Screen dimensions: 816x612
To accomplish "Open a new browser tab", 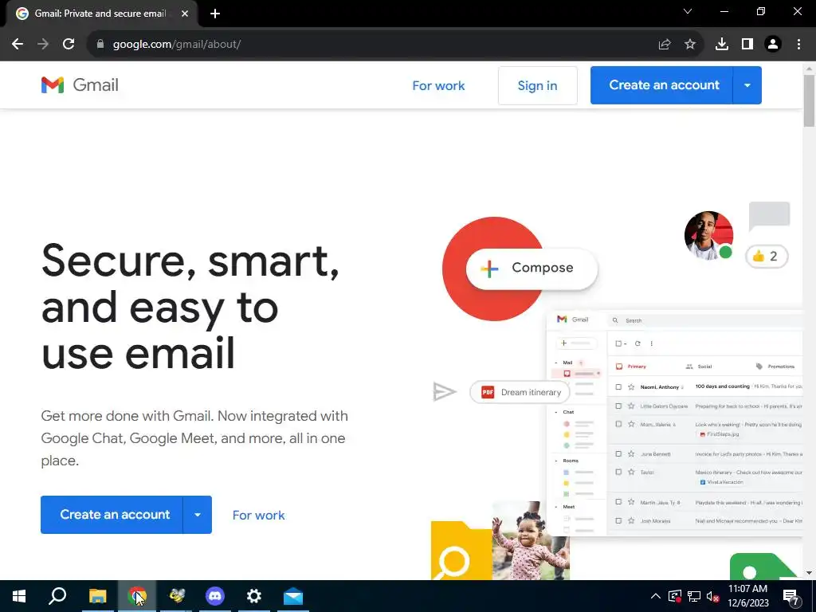I will (x=215, y=14).
